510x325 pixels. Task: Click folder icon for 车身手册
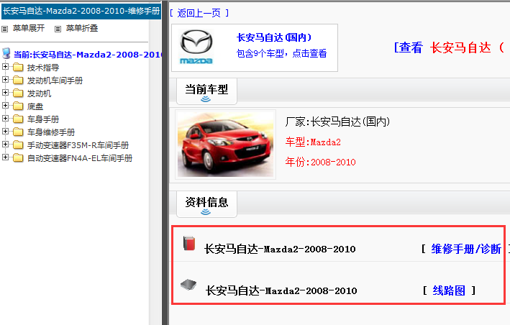(x=18, y=119)
